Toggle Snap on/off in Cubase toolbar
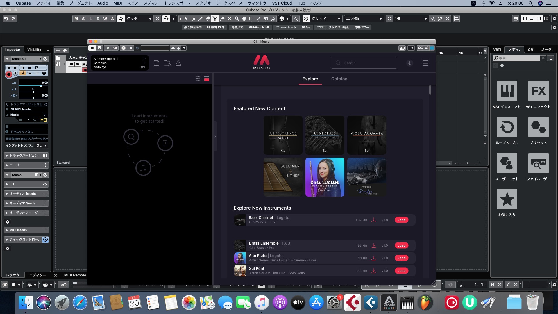 pyautogui.click(x=306, y=19)
